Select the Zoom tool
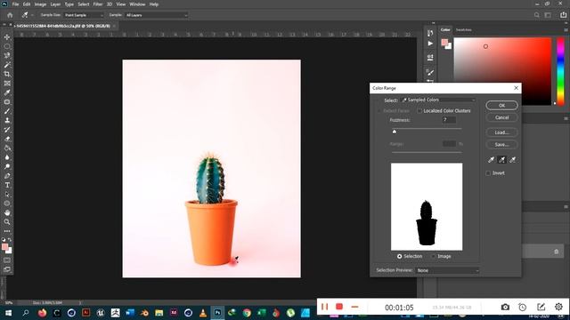 click(x=7, y=221)
